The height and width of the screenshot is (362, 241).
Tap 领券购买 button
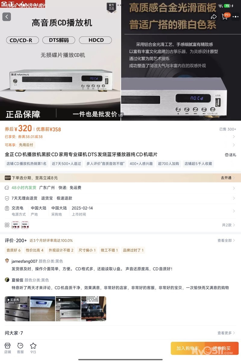click(x=222, y=348)
